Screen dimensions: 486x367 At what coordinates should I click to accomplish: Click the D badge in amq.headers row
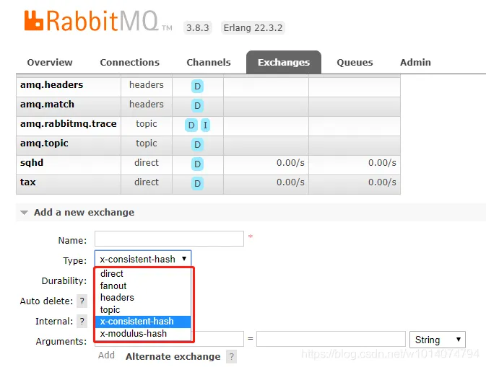pyautogui.click(x=197, y=87)
